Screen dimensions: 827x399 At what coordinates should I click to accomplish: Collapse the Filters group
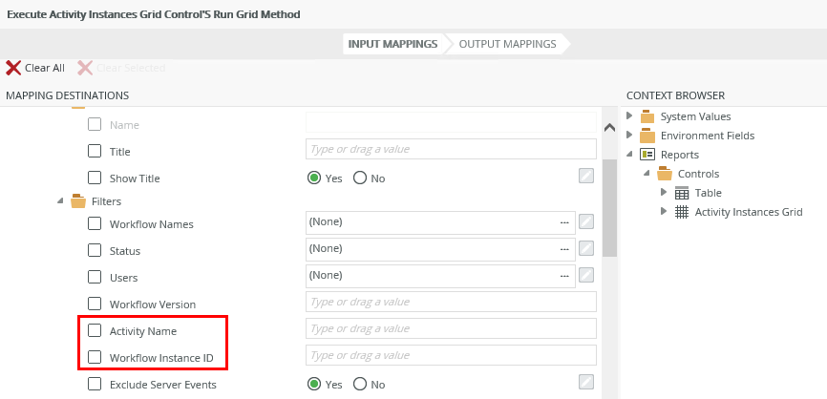pos(61,201)
